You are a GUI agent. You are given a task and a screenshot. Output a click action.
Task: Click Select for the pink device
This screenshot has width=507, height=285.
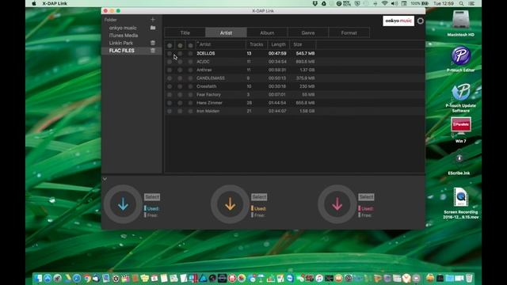[x=366, y=197]
